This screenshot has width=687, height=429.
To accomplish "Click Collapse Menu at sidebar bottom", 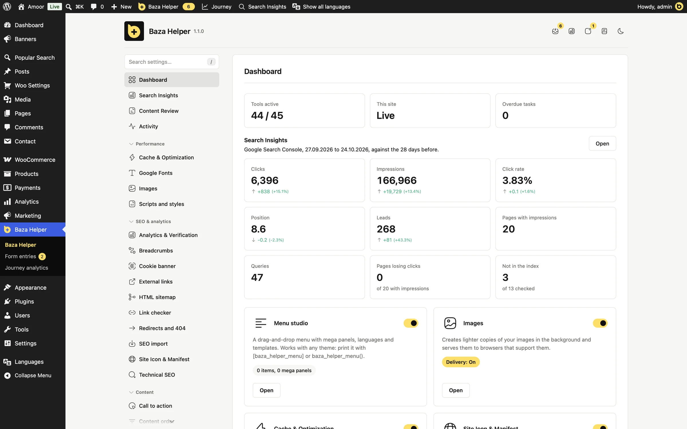I will pos(33,375).
